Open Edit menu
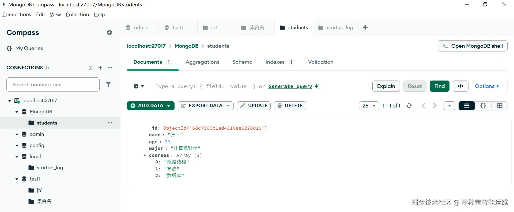The image size is (514, 212). 40,14
